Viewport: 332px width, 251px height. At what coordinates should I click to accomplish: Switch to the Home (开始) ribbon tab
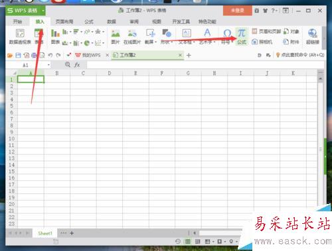click(x=17, y=22)
